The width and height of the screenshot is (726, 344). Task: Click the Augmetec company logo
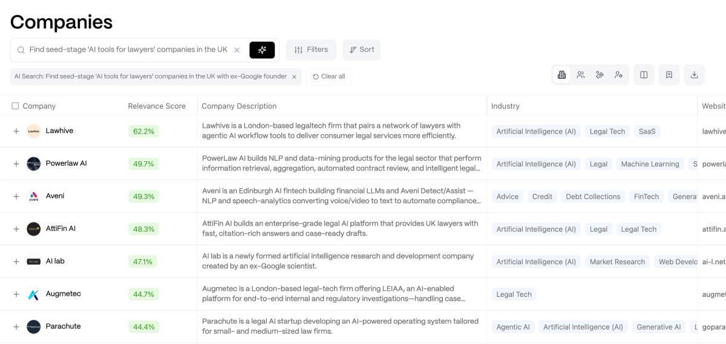pos(34,294)
